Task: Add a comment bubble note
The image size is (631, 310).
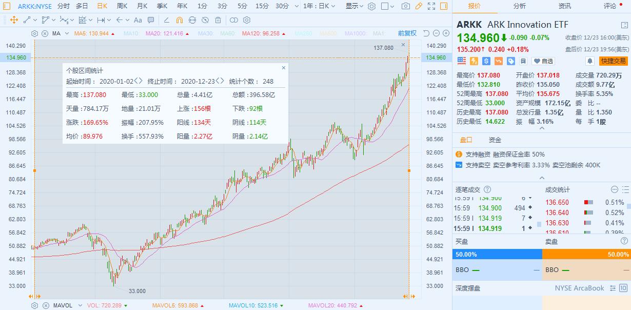Action: point(151,20)
